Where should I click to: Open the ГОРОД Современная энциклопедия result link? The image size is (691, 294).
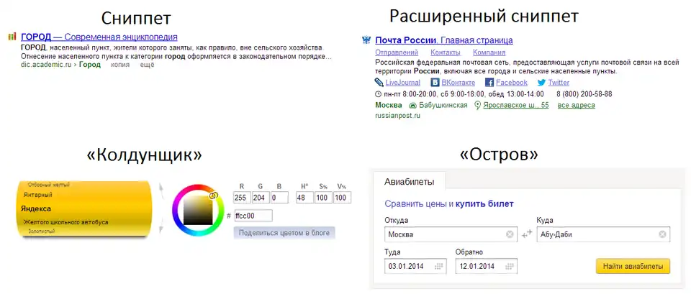point(99,37)
